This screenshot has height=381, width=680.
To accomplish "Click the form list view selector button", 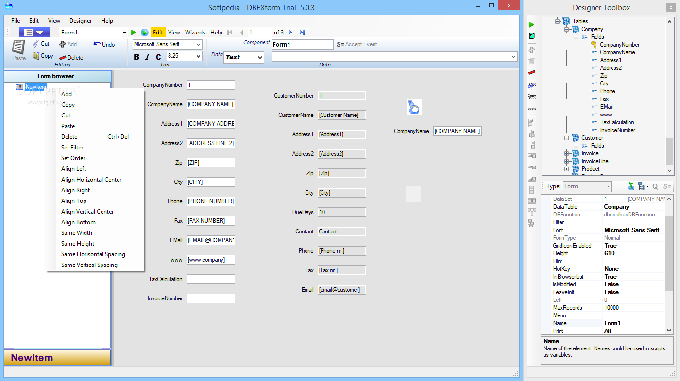I will pos(34,33).
